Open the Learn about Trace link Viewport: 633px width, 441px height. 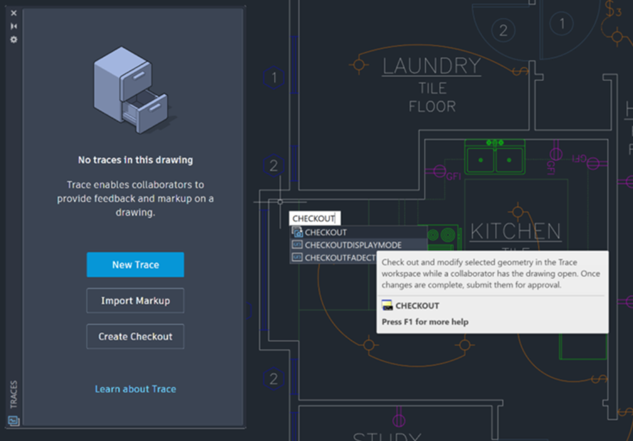pyautogui.click(x=135, y=389)
